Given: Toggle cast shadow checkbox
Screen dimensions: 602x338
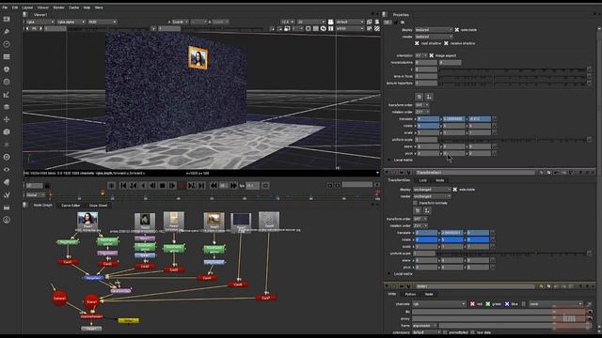Looking at the screenshot, I should click(x=417, y=43).
